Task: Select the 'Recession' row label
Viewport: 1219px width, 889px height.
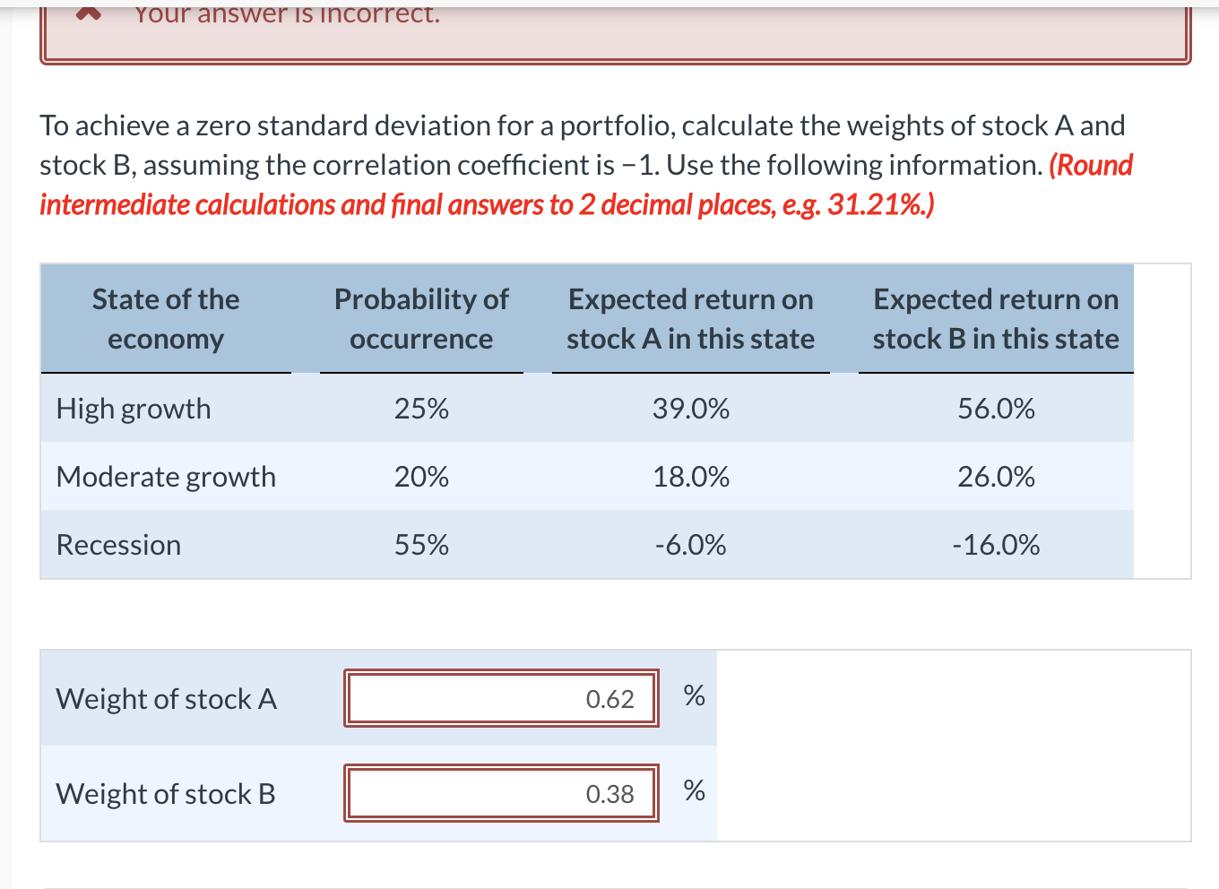Action: [x=118, y=545]
